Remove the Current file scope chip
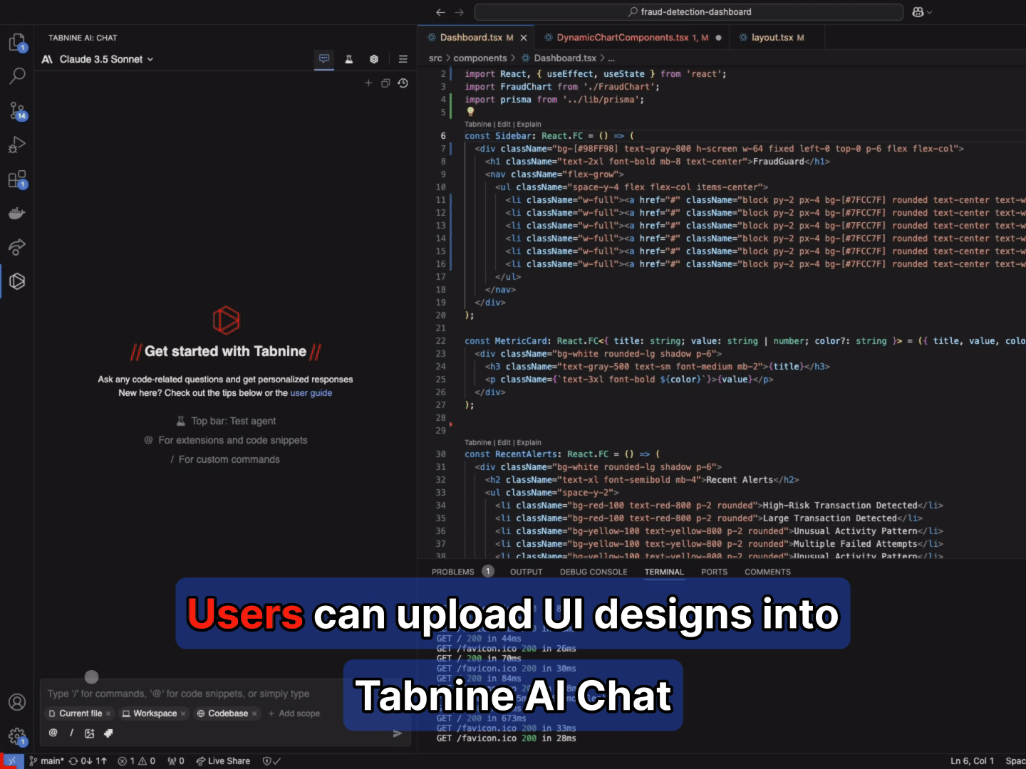The width and height of the screenshot is (1026, 769). [x=108, y=713]
